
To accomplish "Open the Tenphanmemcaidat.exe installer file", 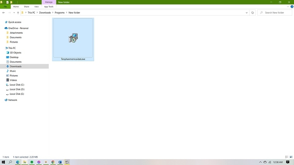I will (x=73, y=38).
